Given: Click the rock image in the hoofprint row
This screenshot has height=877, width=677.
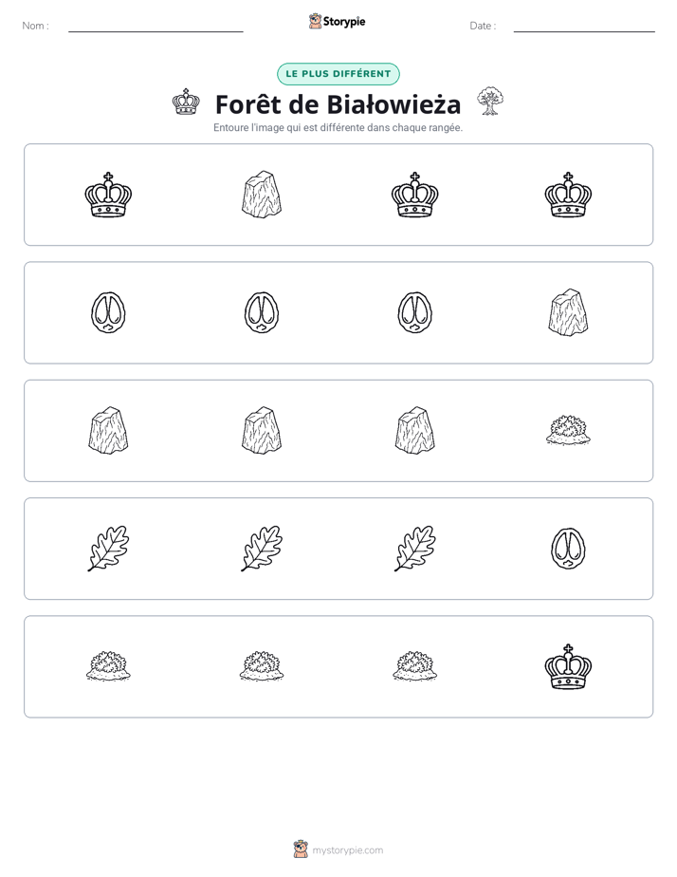Looking at the screenshot, I should pos(568,312).
